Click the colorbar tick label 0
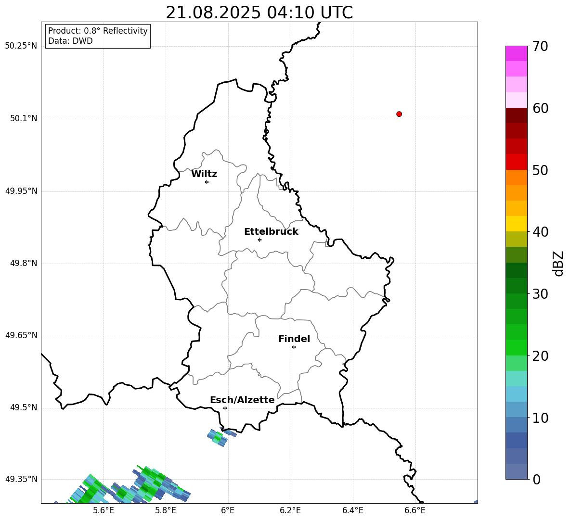 tap(536, 479)
